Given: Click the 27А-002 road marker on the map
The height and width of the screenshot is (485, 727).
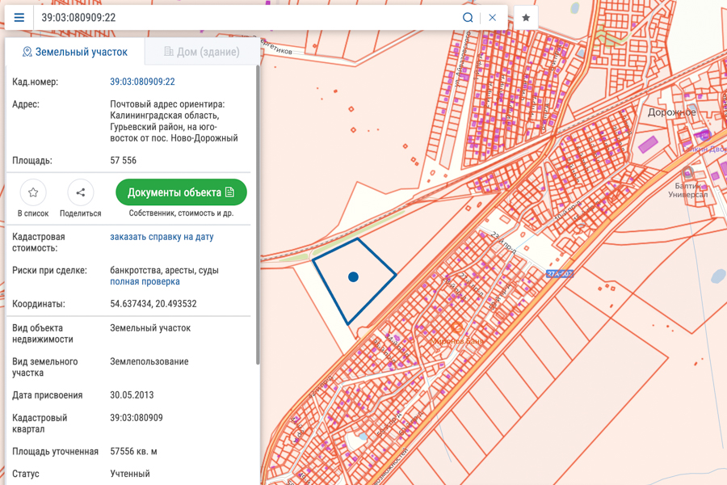Looking at the screenshot, I should pyautogui.click(x=560, y=274).
